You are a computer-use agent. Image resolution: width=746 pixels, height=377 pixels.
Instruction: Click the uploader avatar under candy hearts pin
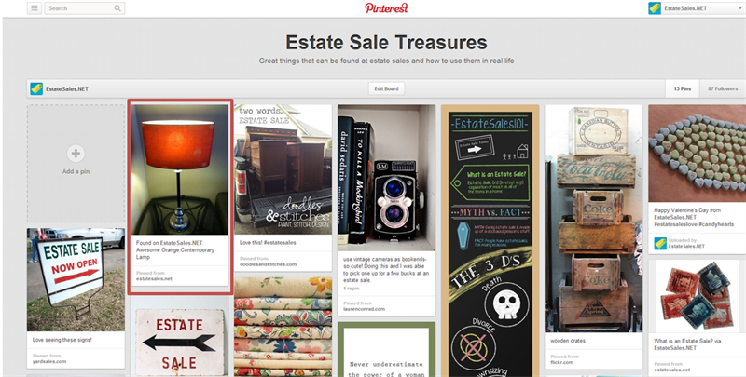pos(660,243)
